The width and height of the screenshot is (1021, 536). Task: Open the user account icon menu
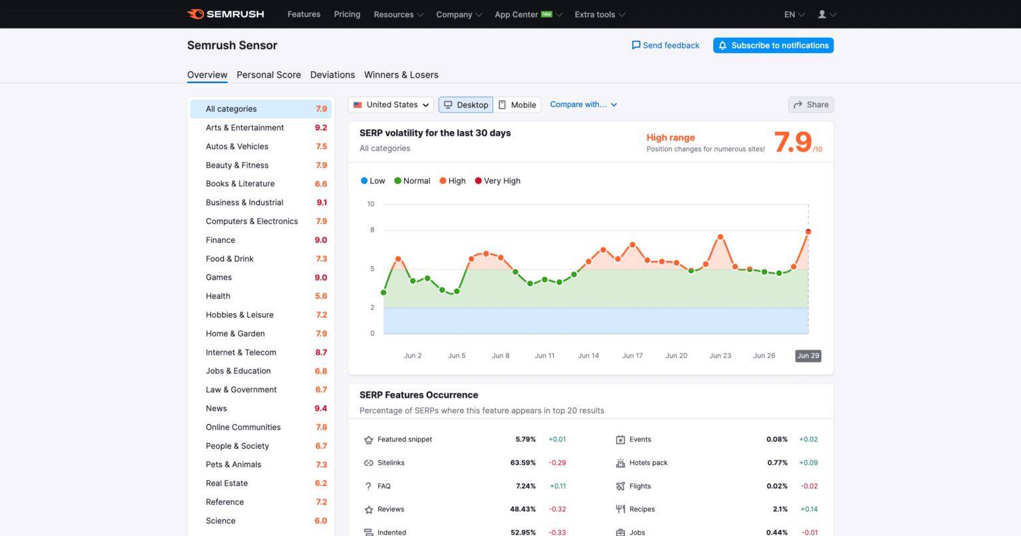827,14
